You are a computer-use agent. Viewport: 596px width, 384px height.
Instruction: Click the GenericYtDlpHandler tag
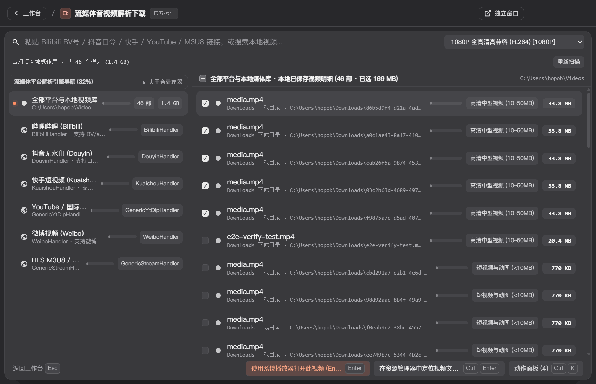[x=152, y=210]
